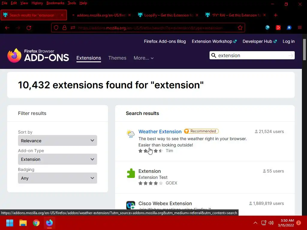
Task: Click the add-on search input field
Action: click(252, 55)
